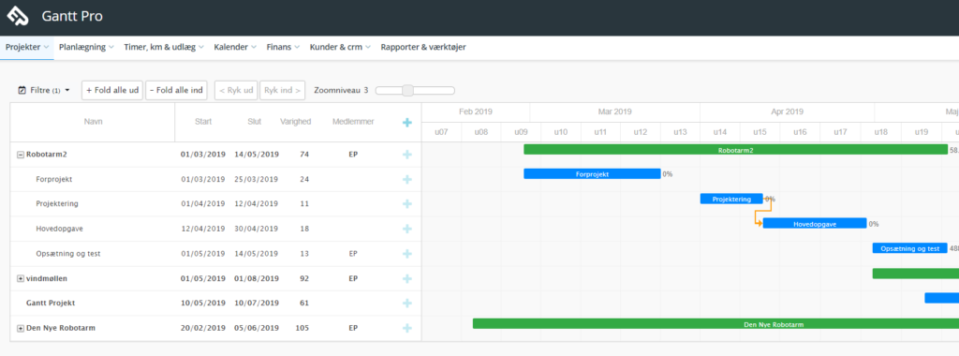
Task: Click the plus icon on Robotarm2 row
Action: (407, 155)
